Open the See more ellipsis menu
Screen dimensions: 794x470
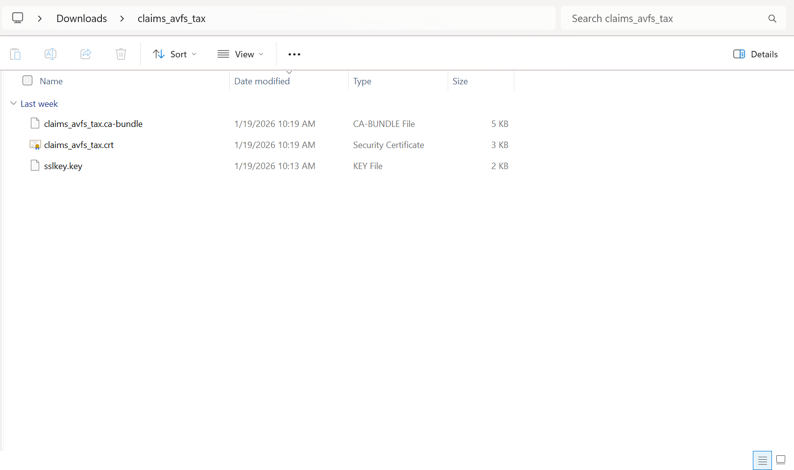pos(294,54)
